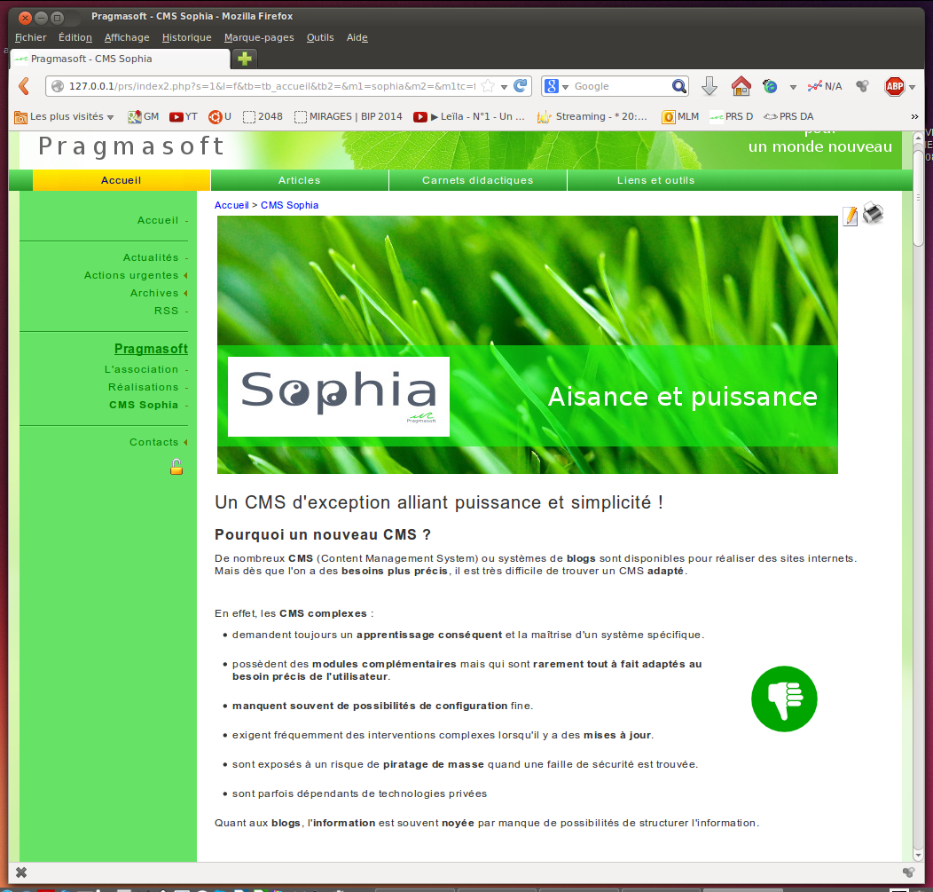Expand Contacts sidebar submenu
Viewport: 933px width, 892px height.
185,442
